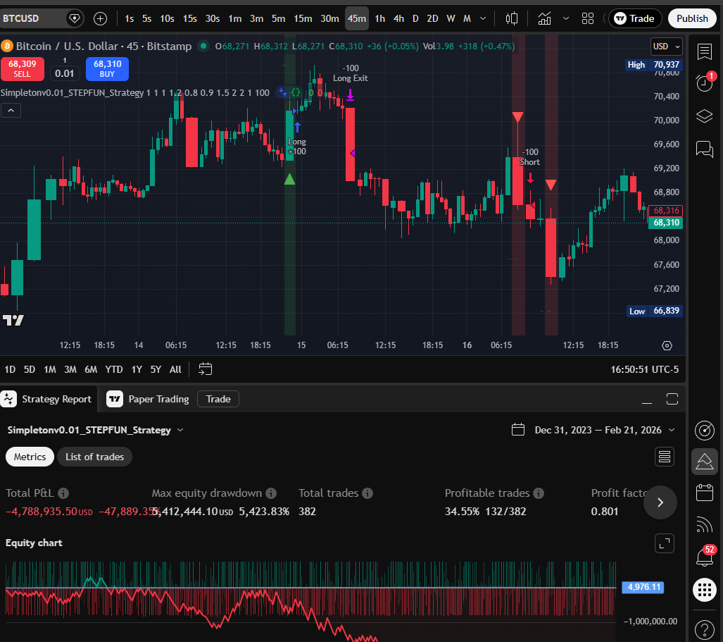Click the order quantity field showing 0.01
The height and width of the screenshot is (642, 723).
pyautogui.click(x=64, y=73)
